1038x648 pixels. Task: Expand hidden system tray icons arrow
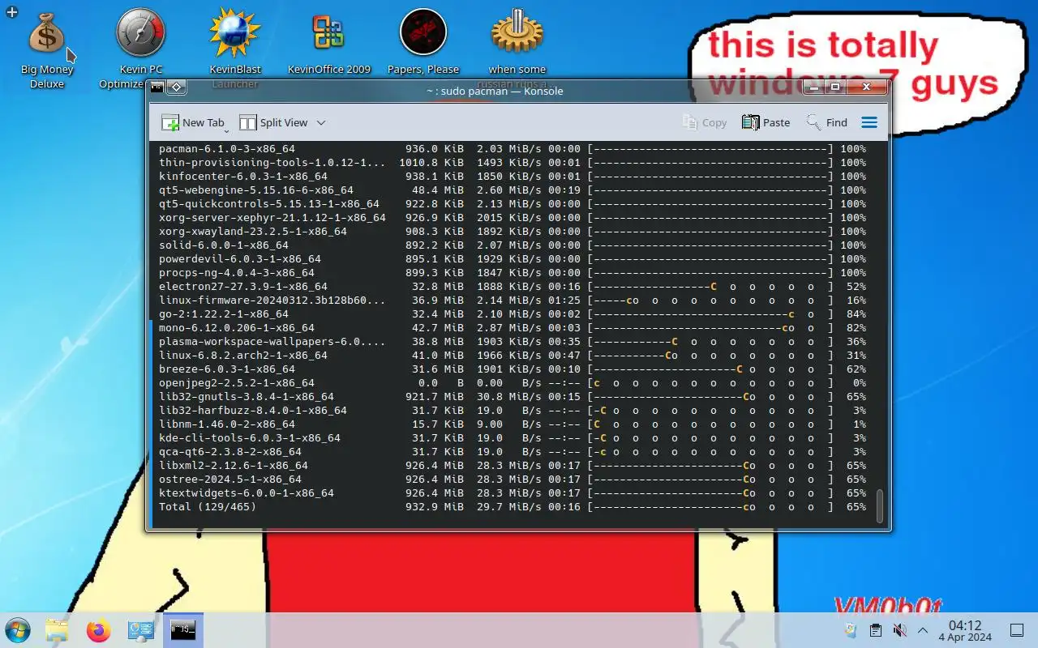coord(923,630)
